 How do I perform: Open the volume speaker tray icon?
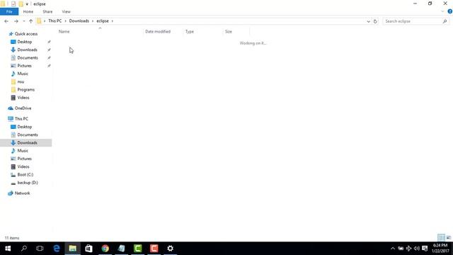pyautogui.click(x=417, y=249)
